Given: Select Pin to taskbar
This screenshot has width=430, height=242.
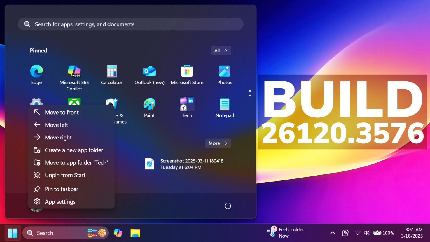Looking at the screenshot, I should pos(62,189).
